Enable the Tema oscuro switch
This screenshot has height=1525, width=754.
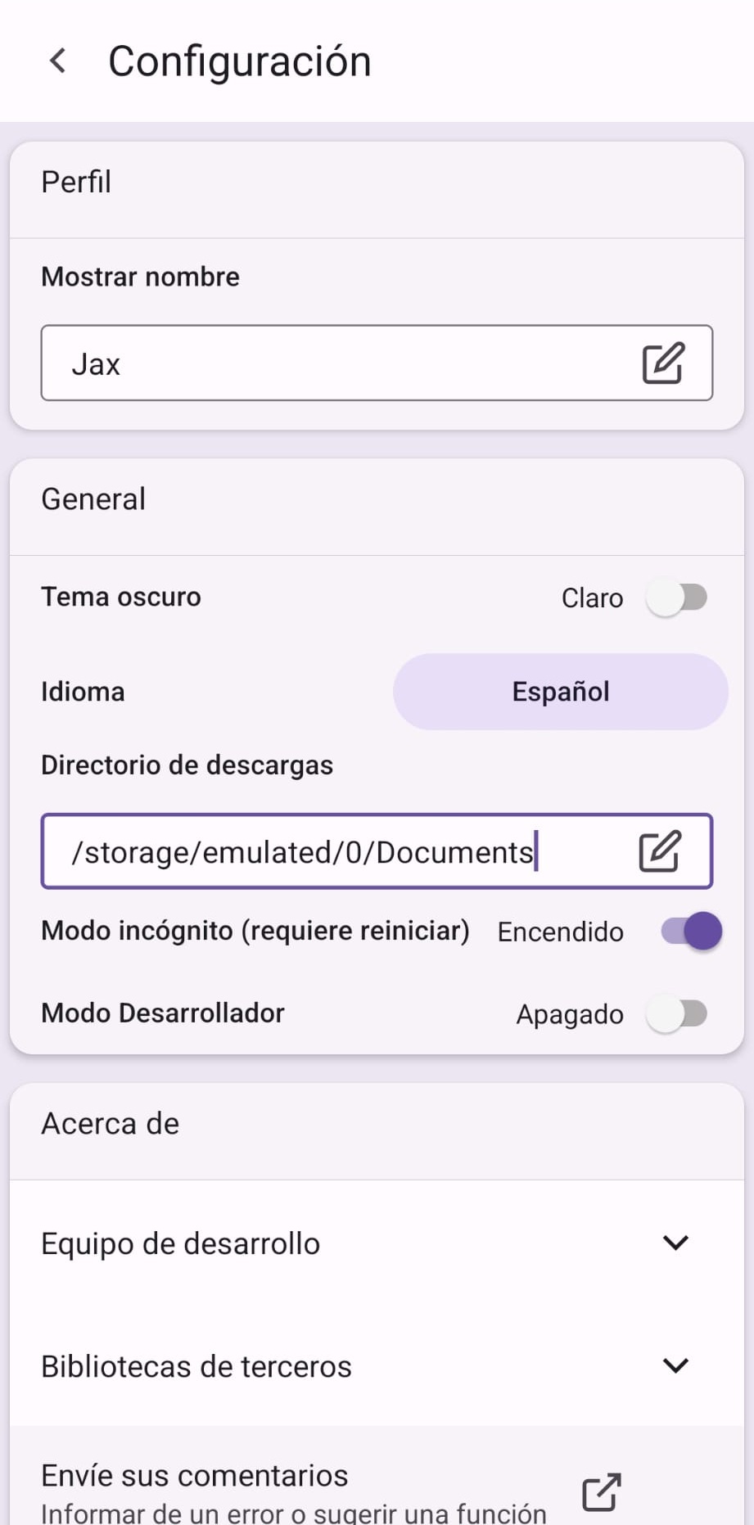point(676,598)
